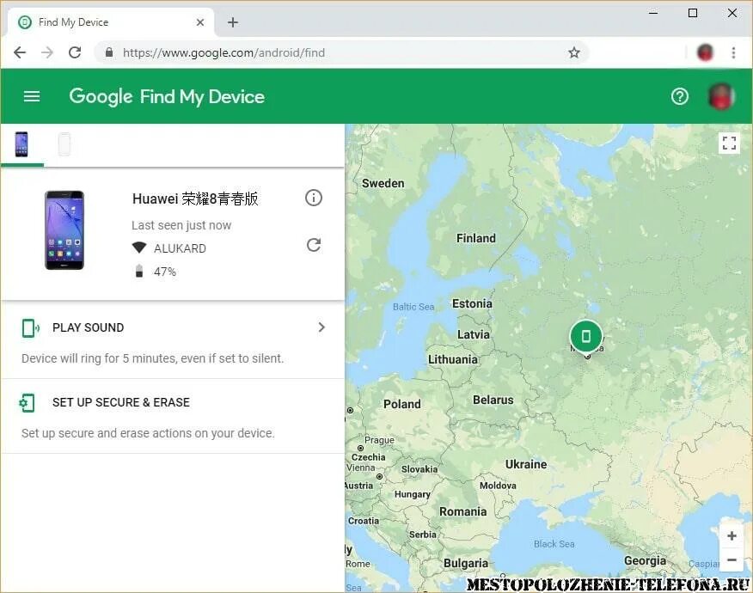Viewport: 753px width, 593px height.
Task: Select the second white phone device tab
Action: (64, 144)
